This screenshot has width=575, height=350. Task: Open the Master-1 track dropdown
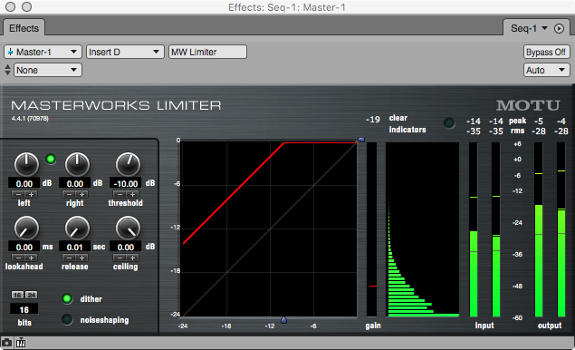pyautogui.click(x=43, y=52)
